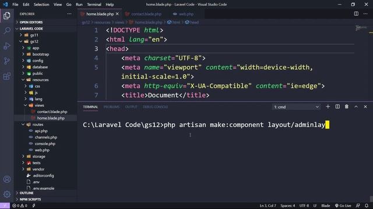Click the feedback icon in status bar

[x=358, y=206]
